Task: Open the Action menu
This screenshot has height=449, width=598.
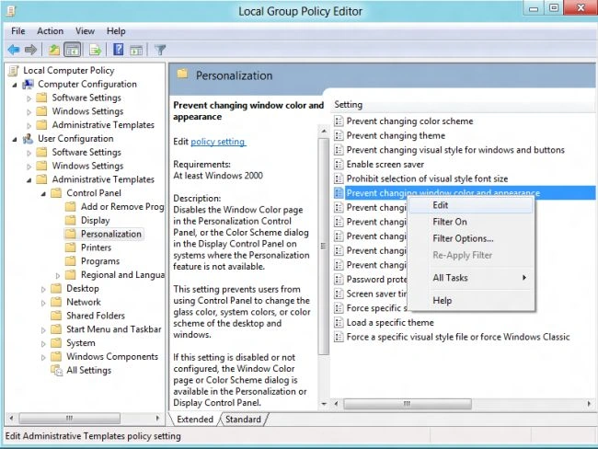Action: 51,31
